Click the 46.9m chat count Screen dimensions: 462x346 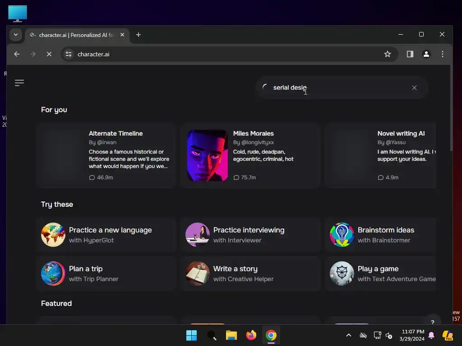101,178
